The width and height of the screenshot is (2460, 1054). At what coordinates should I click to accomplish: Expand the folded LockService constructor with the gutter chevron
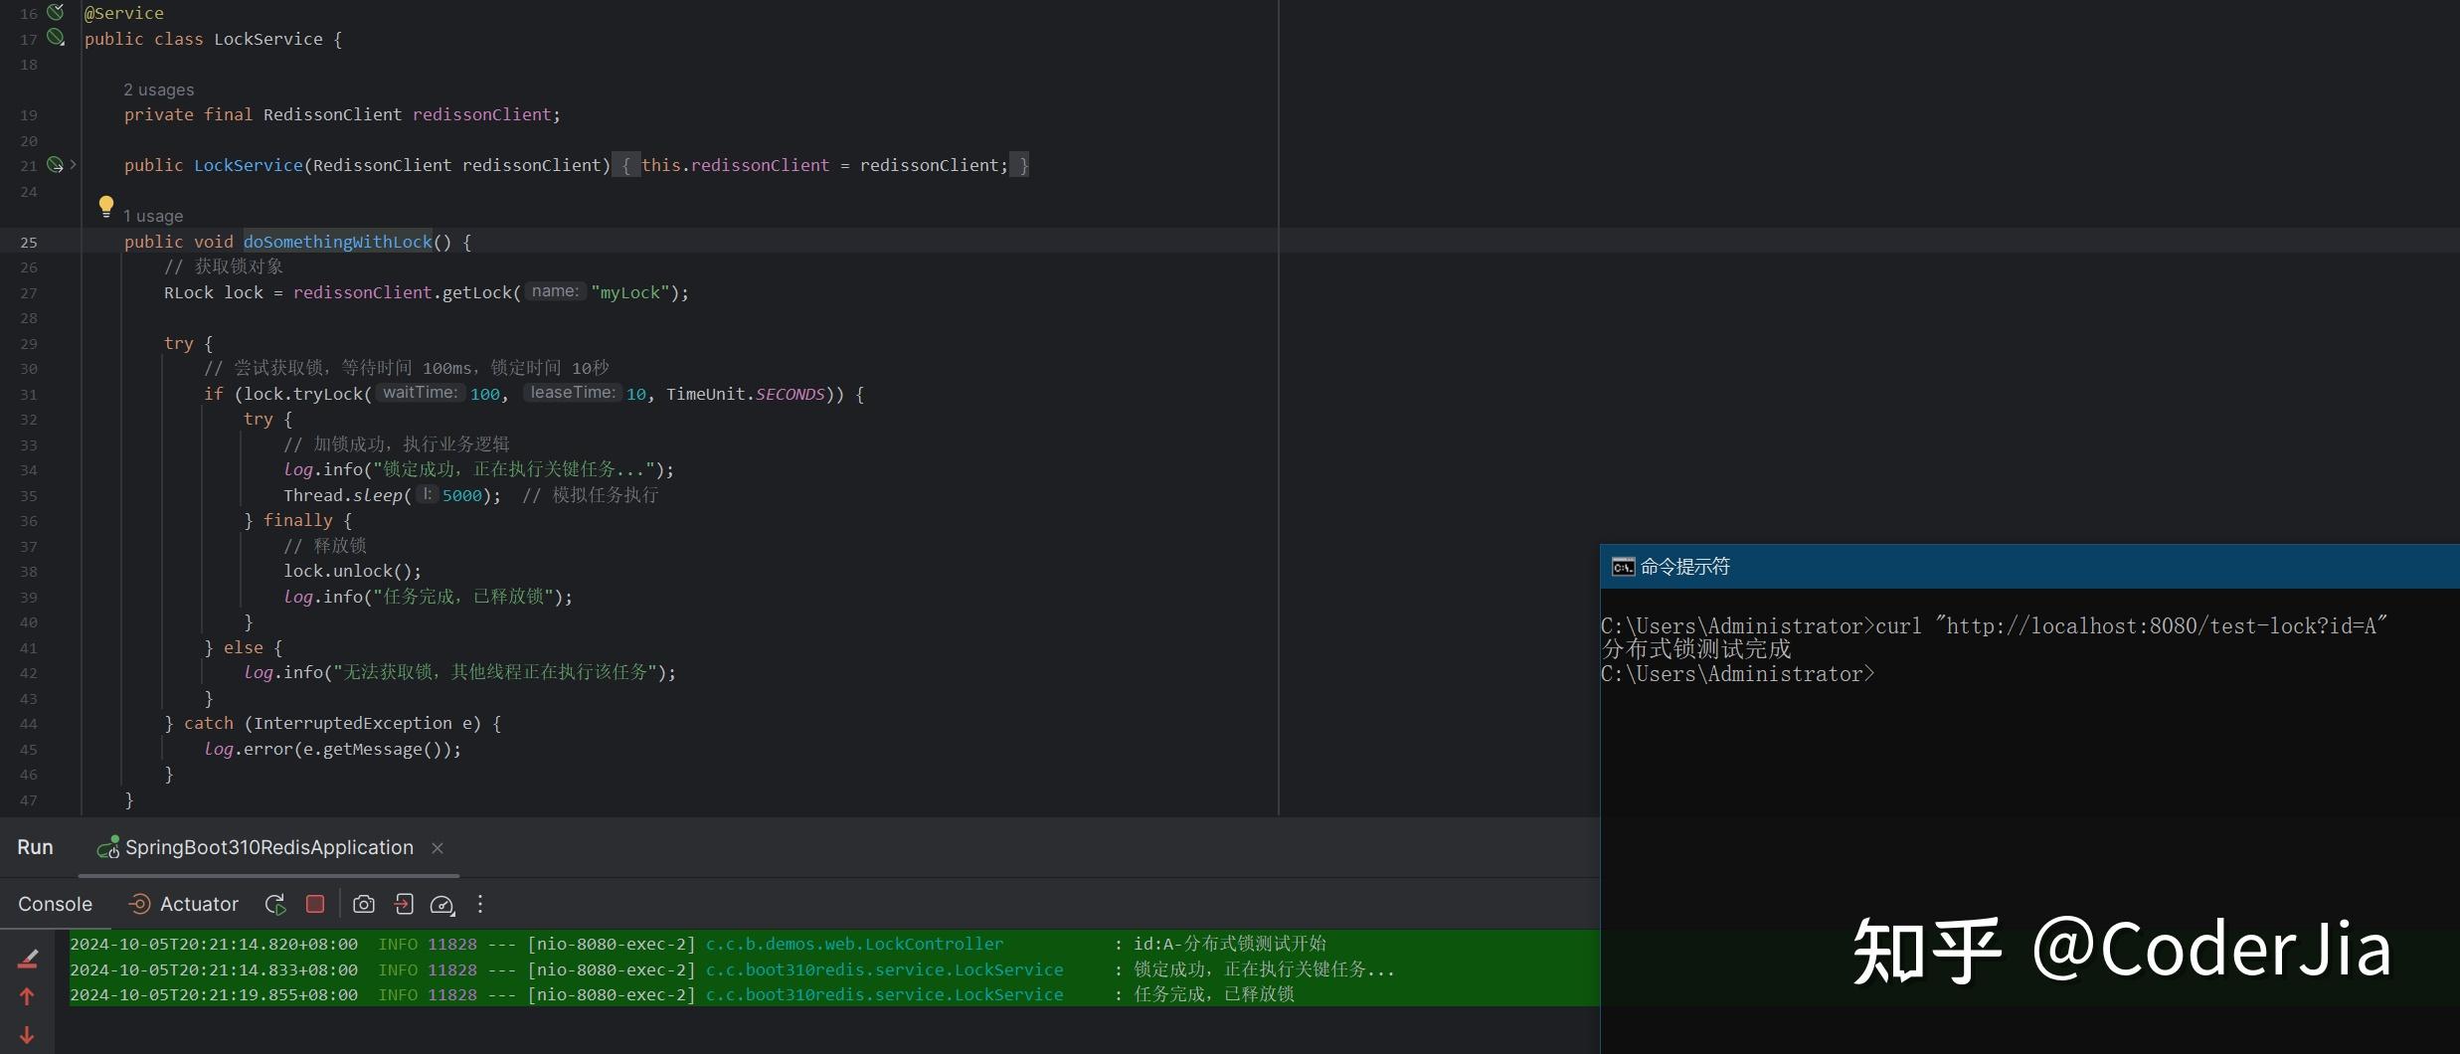[74, 164]
